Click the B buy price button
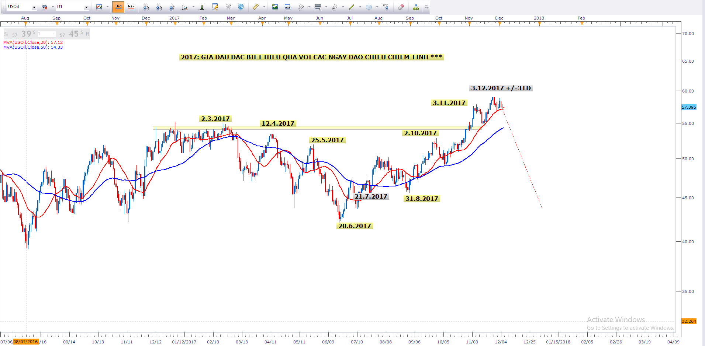Image resolution: width=705 pixels, height=346 pixels. [87, 34]
